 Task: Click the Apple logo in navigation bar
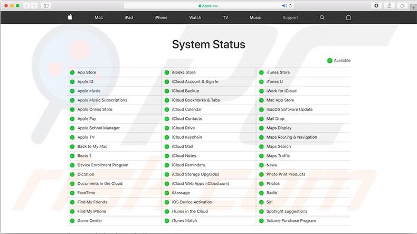pyautogui.click(x=70, y=17)
